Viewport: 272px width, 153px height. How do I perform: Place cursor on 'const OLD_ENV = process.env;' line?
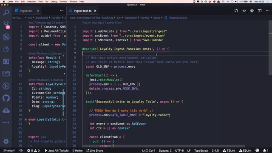(x=110, y=66)
